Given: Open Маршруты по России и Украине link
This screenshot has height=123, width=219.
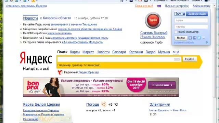Looking at the screenshot, I should (x=43, y=114).
